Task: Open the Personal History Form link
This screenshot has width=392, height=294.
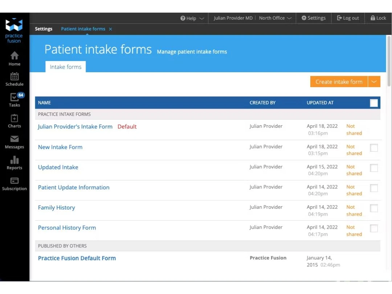Action: (67, 228)
